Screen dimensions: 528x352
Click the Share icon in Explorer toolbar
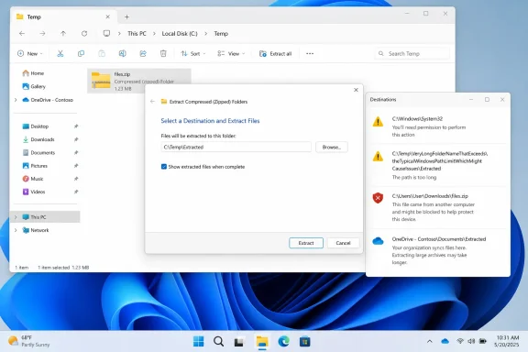coord(143,53)
